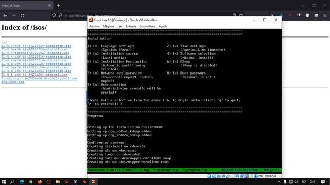Image resolution: width=330 pixels, height=185 pixels.
Task: Click the 'Index of /isos/' page heading
Action: [x=24, y=27]
